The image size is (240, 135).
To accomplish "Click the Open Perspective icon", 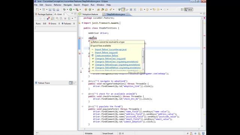I will pos(182,9).
